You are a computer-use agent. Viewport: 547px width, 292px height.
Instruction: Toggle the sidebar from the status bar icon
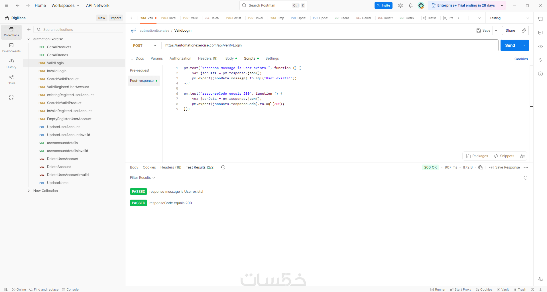click(6, 289)
